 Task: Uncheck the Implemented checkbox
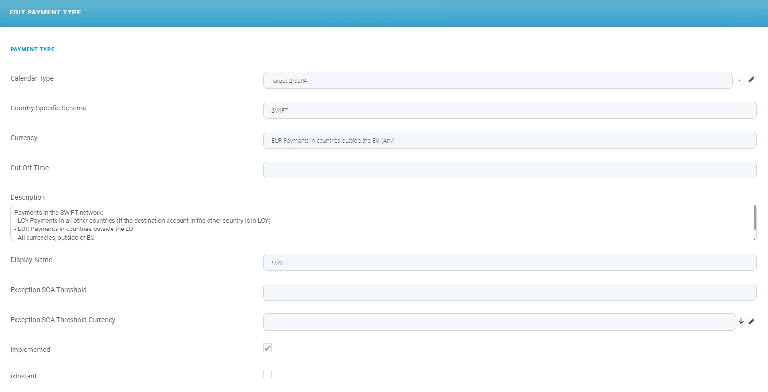pos(267,348)
